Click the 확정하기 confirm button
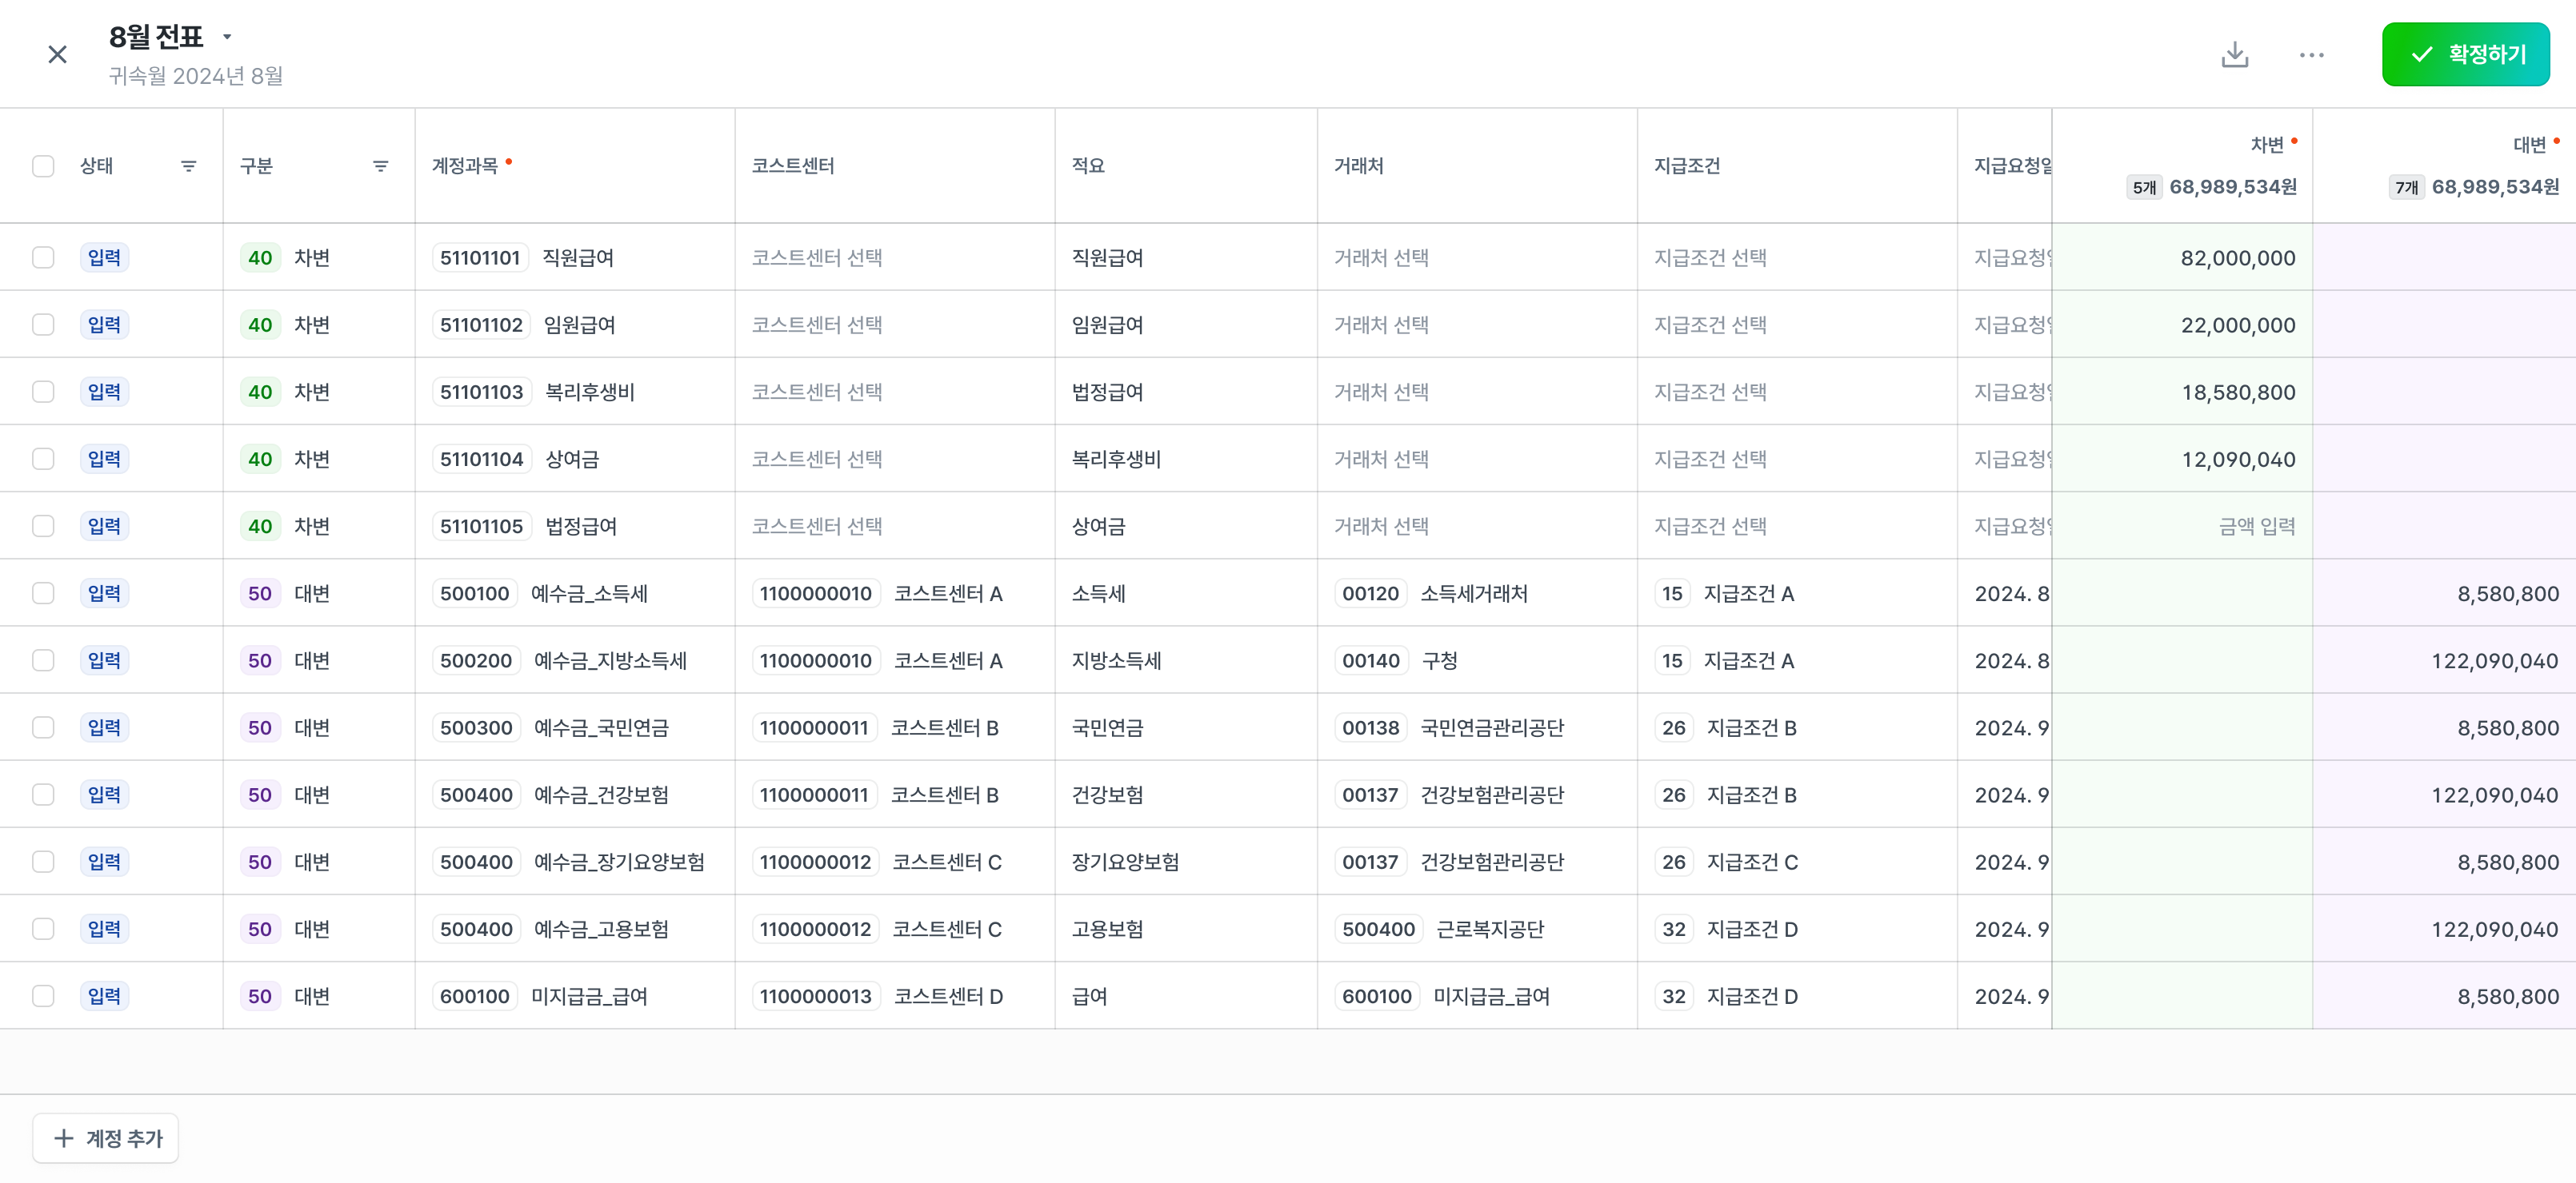Image resolution: width=2576 pixels, height=1183 pixels. pyautogui.click(x=2465, y=55)
